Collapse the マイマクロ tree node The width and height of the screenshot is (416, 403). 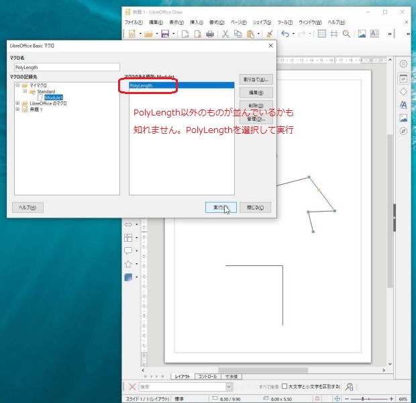click(x=17, y=85)
